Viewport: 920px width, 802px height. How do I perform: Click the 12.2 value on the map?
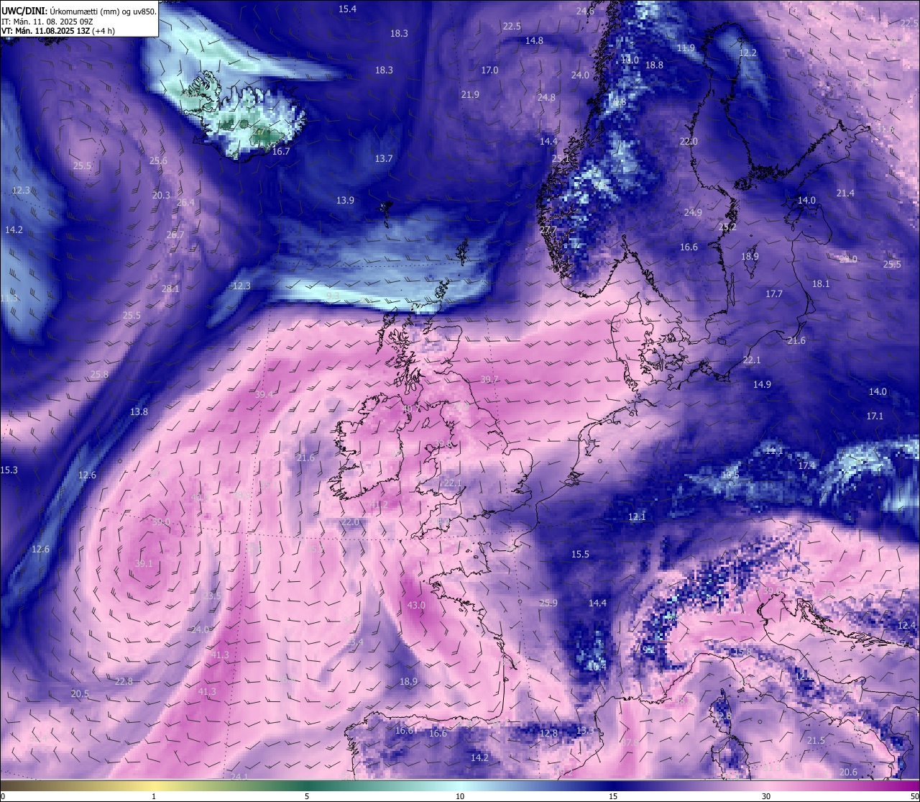pyautogui.click(x=747, y=53)
